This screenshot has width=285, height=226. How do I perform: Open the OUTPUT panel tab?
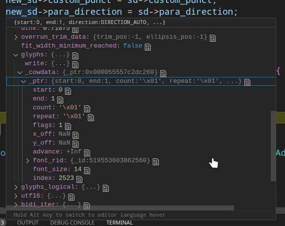pyautogui.click(x=28, y=223)
